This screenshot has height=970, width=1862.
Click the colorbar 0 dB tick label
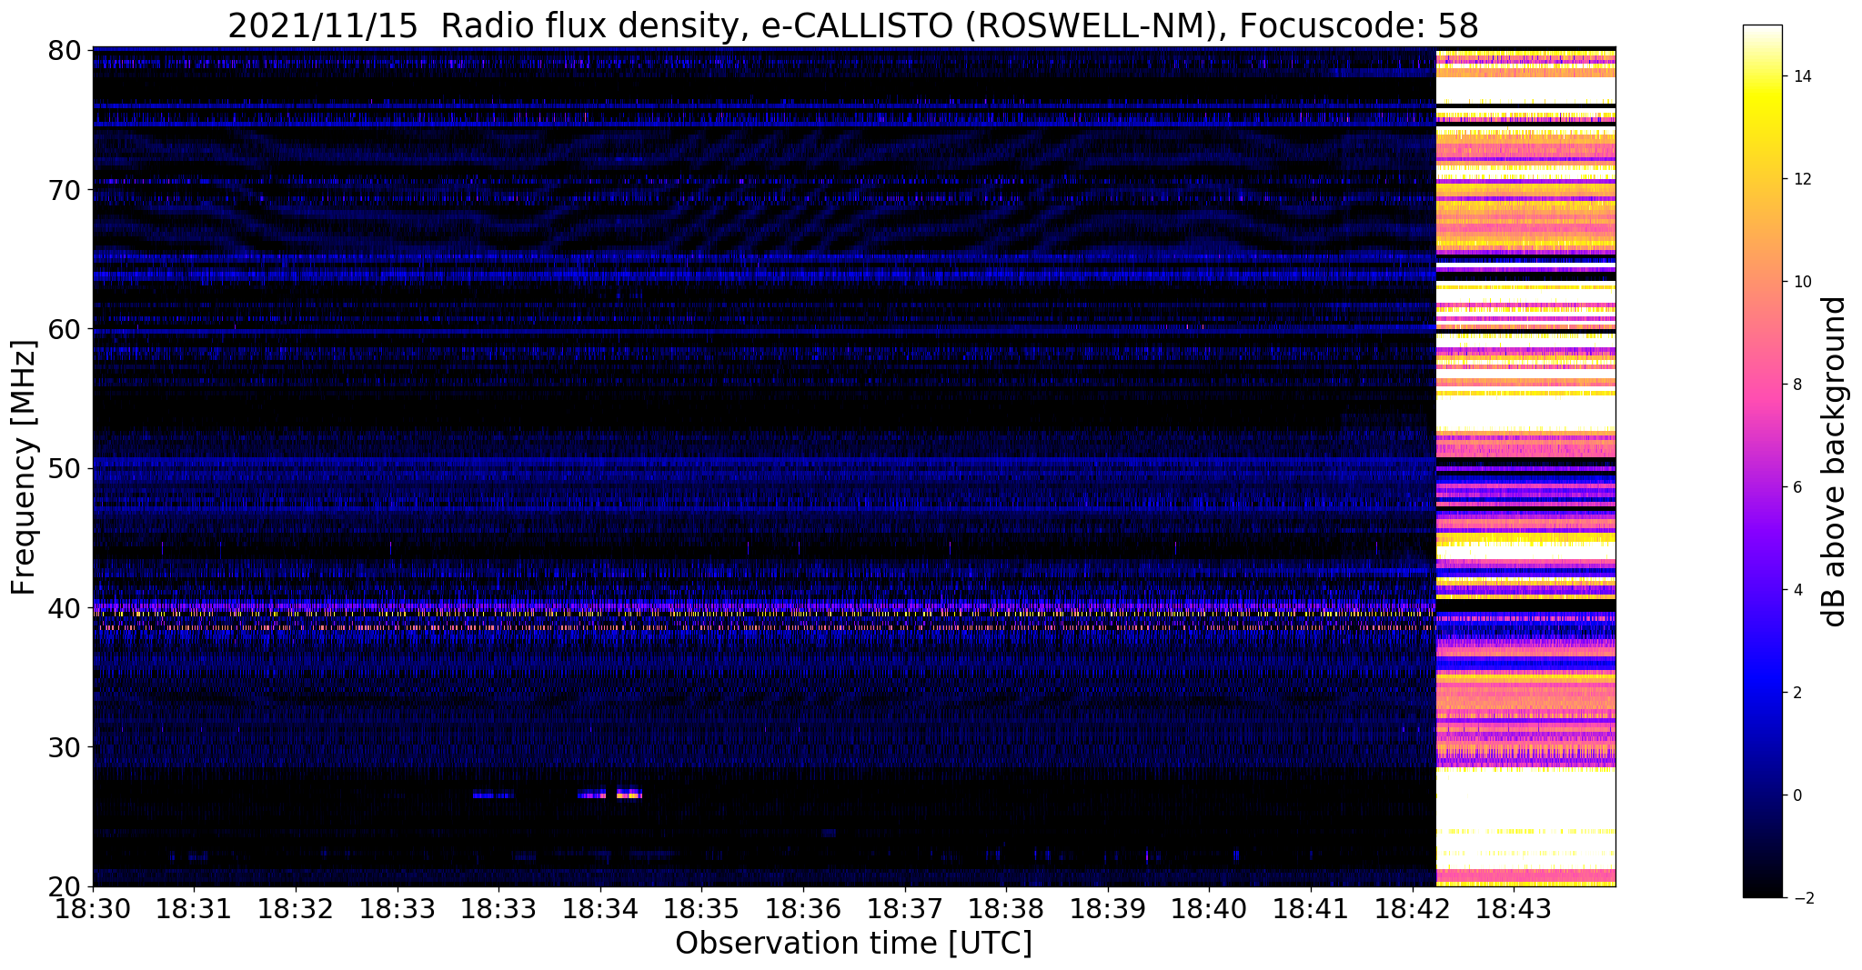point(1797,795)
